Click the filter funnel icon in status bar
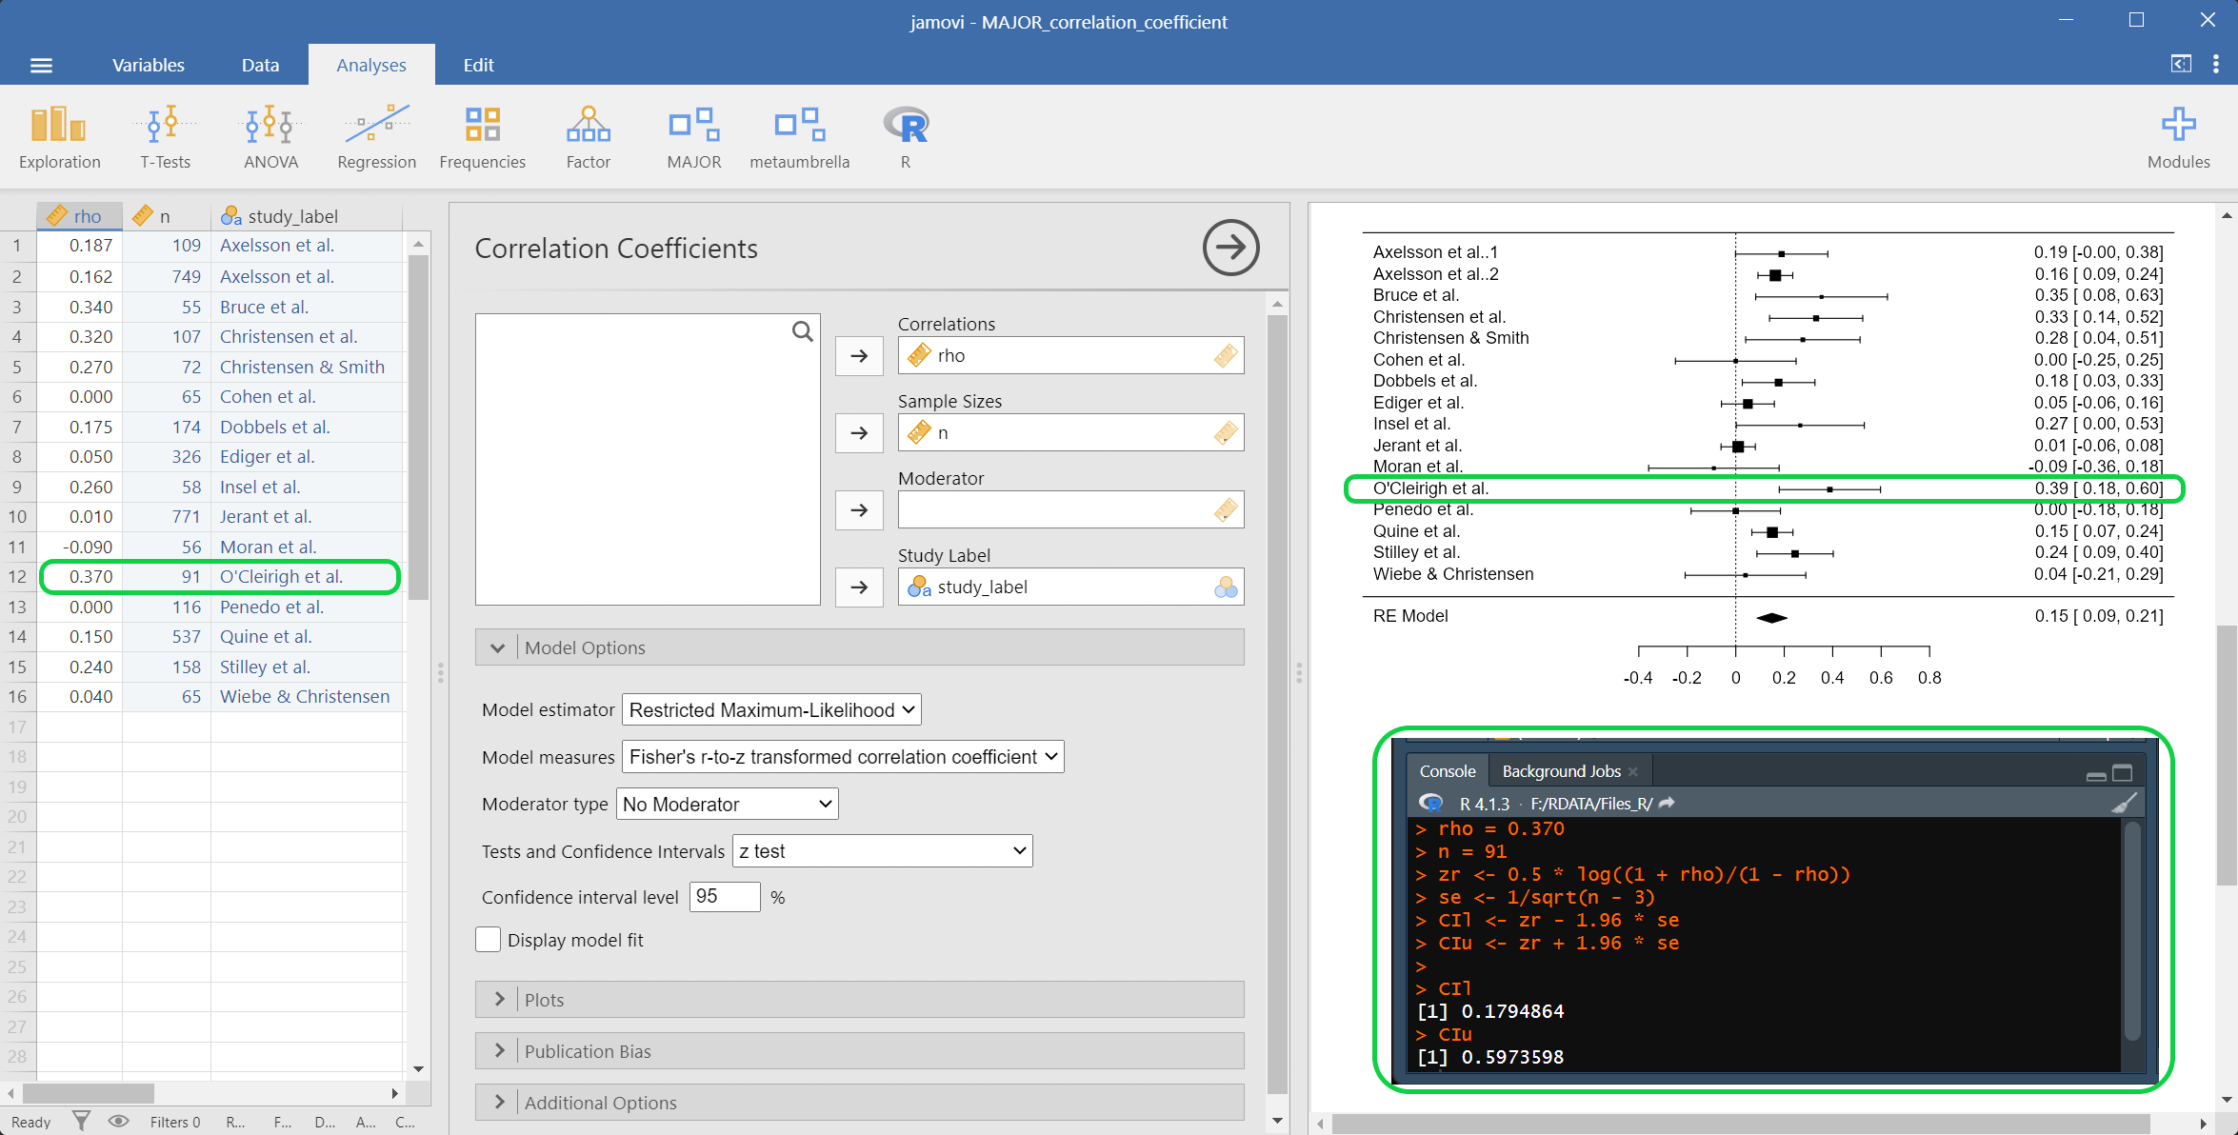This screenshot has height=1135, width=2238. 82,1121
